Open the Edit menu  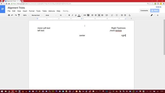14,11
